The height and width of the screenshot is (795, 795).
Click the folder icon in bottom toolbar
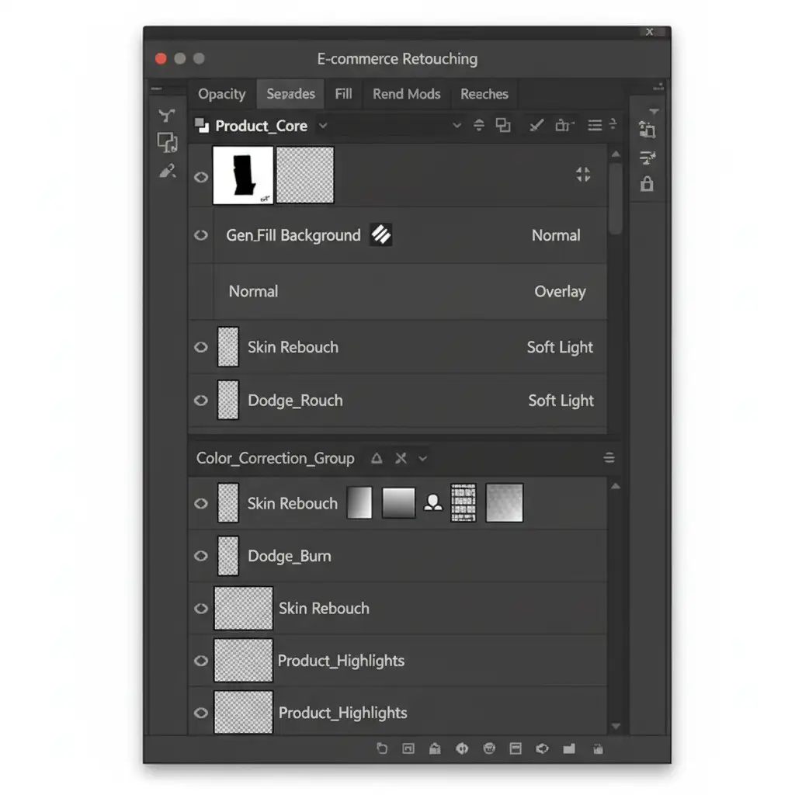click(569, 748)
